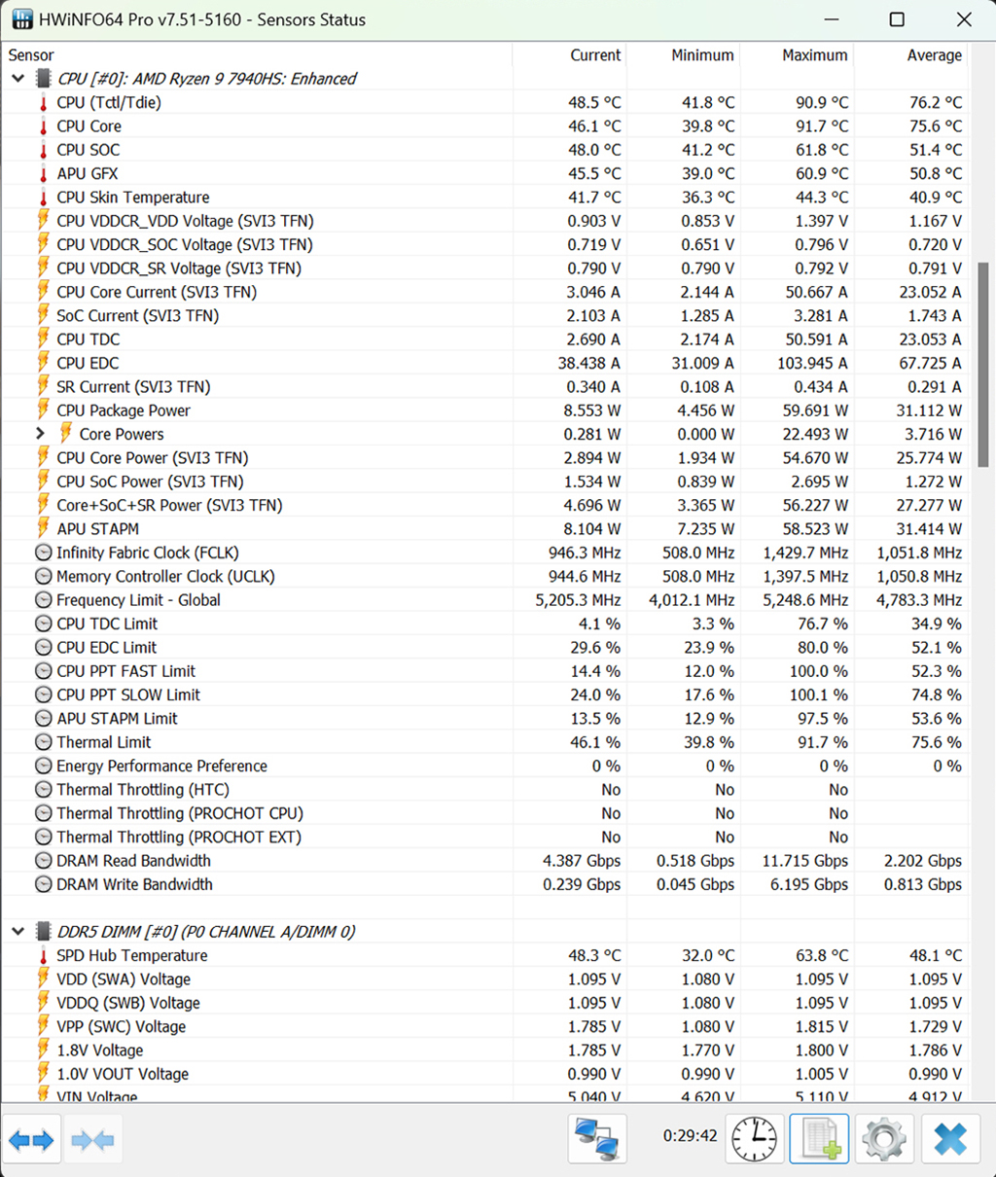Click the lightning icon beside Core Powers
The image size is (996, 1177).
(x=66, y=433)
